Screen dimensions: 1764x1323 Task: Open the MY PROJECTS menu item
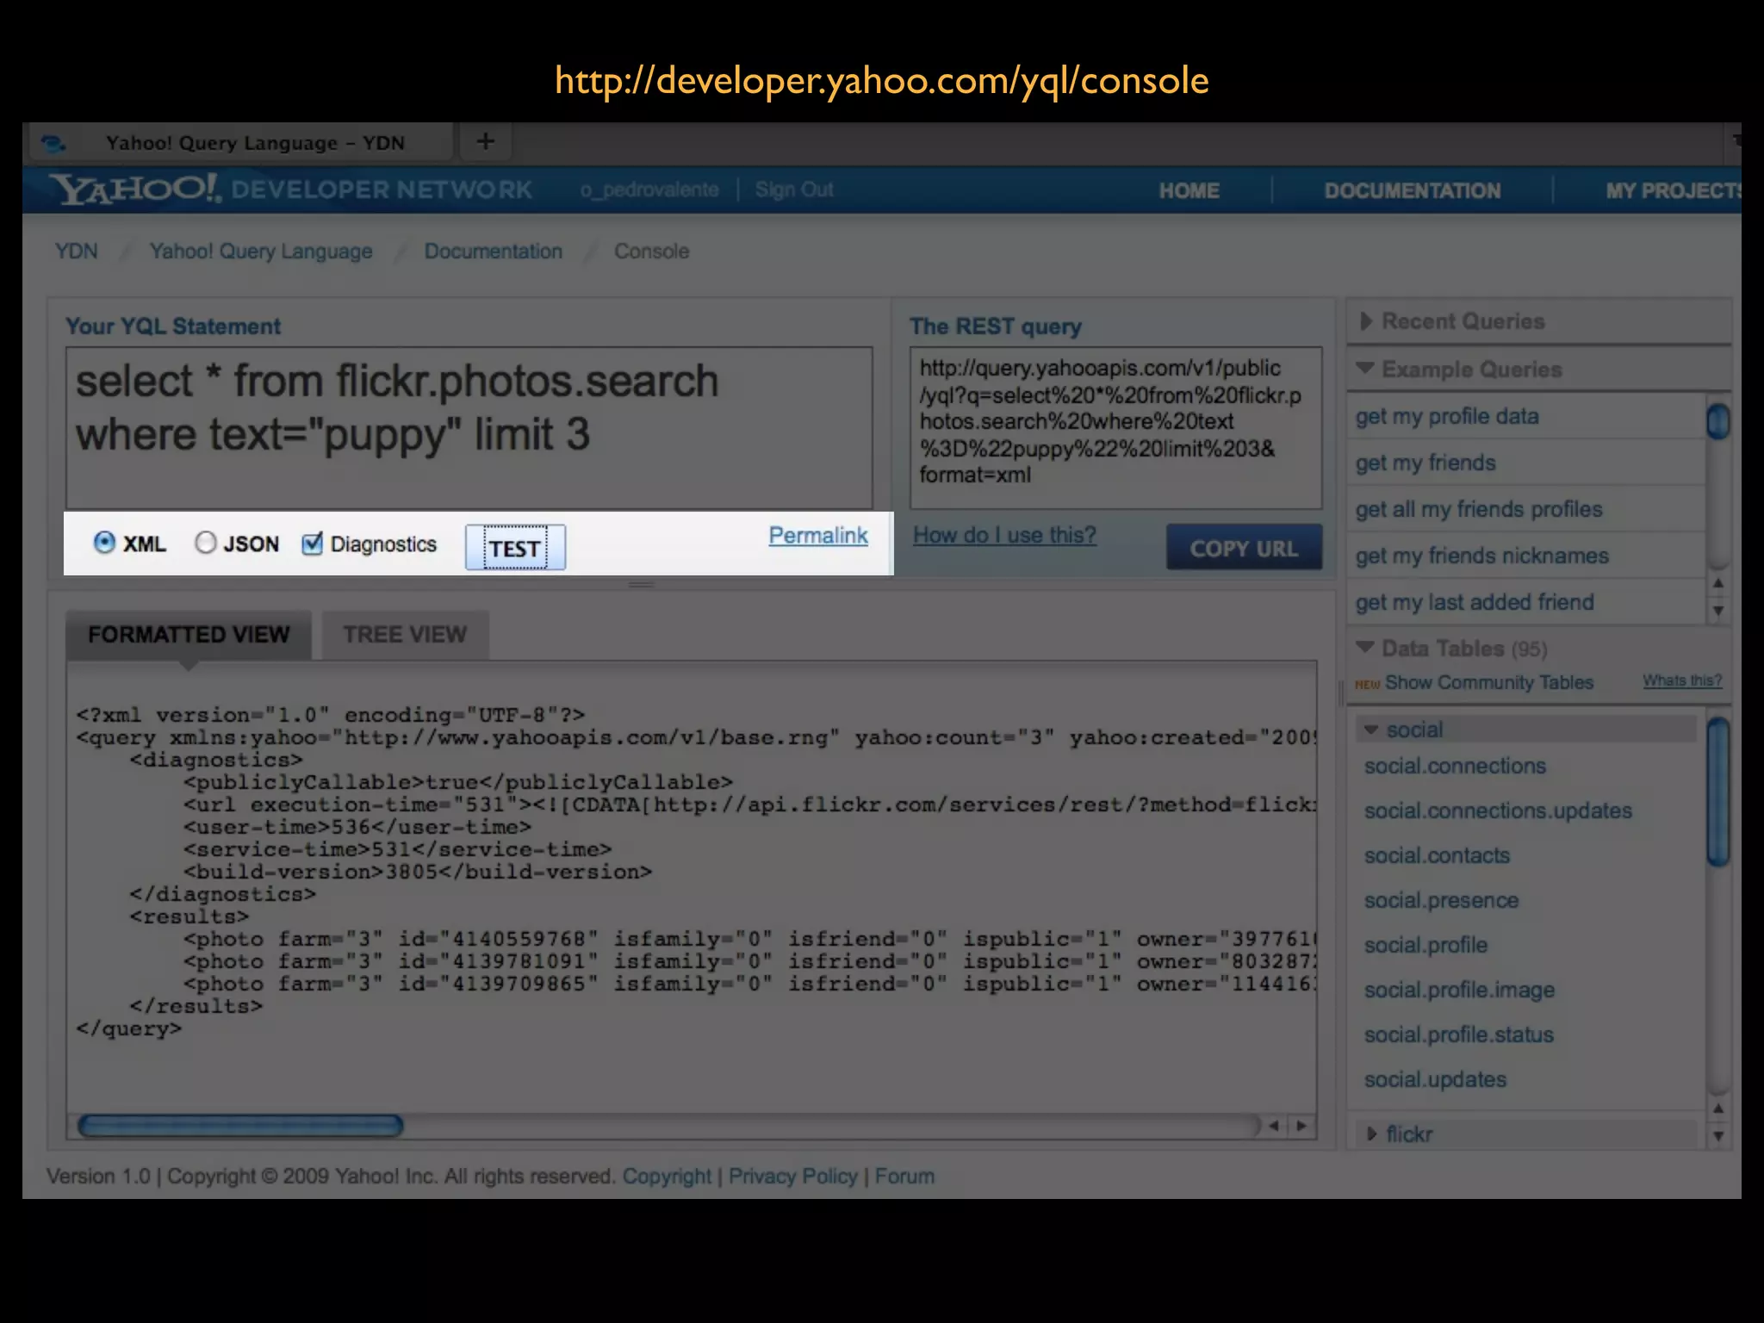(1673, 190)
